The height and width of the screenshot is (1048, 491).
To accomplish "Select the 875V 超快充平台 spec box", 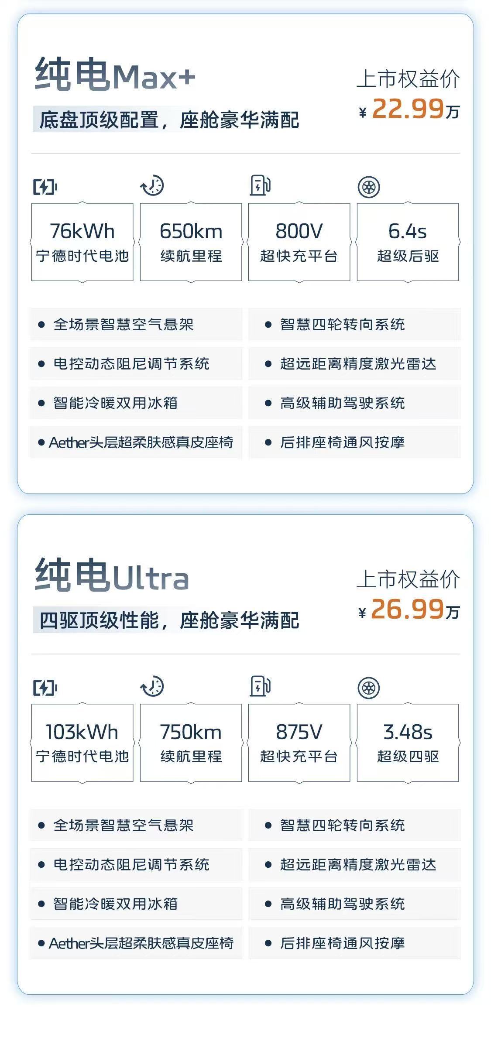I will click(299, 743).
